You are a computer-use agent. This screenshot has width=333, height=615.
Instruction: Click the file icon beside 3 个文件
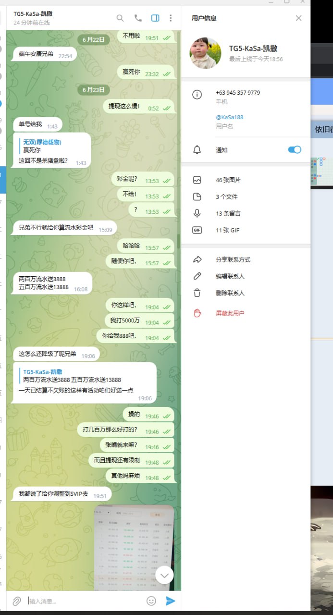click(x=197, y=197)
